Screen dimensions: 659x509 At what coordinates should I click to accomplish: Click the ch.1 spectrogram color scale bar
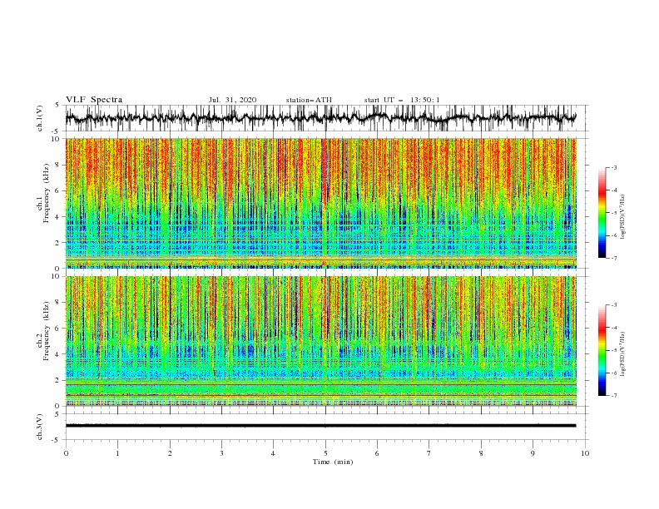(602, 212)
